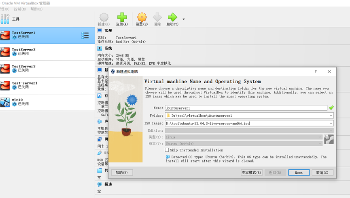
Task: Click the TestServer2 power status icon
Action: pyautogui.click(x=14, y=54)
